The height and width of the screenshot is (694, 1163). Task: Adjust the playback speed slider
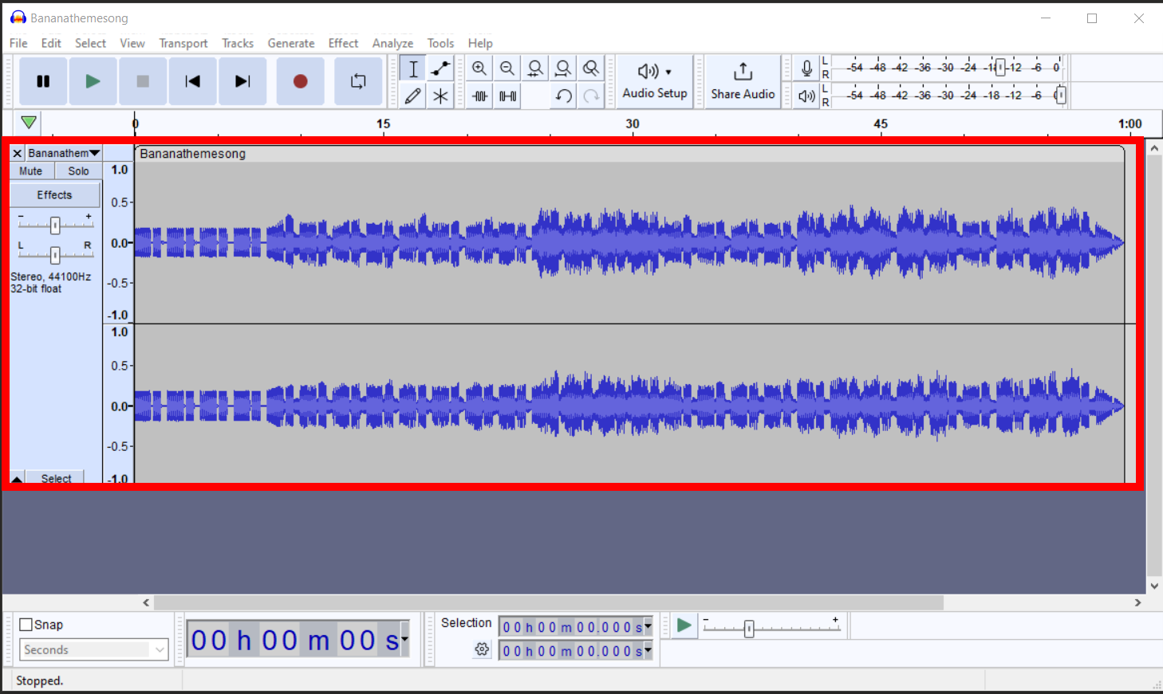tap(750, 628)
